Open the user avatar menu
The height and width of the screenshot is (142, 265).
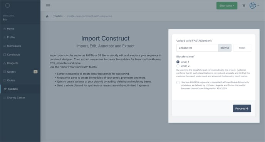(x=253, y=5)
